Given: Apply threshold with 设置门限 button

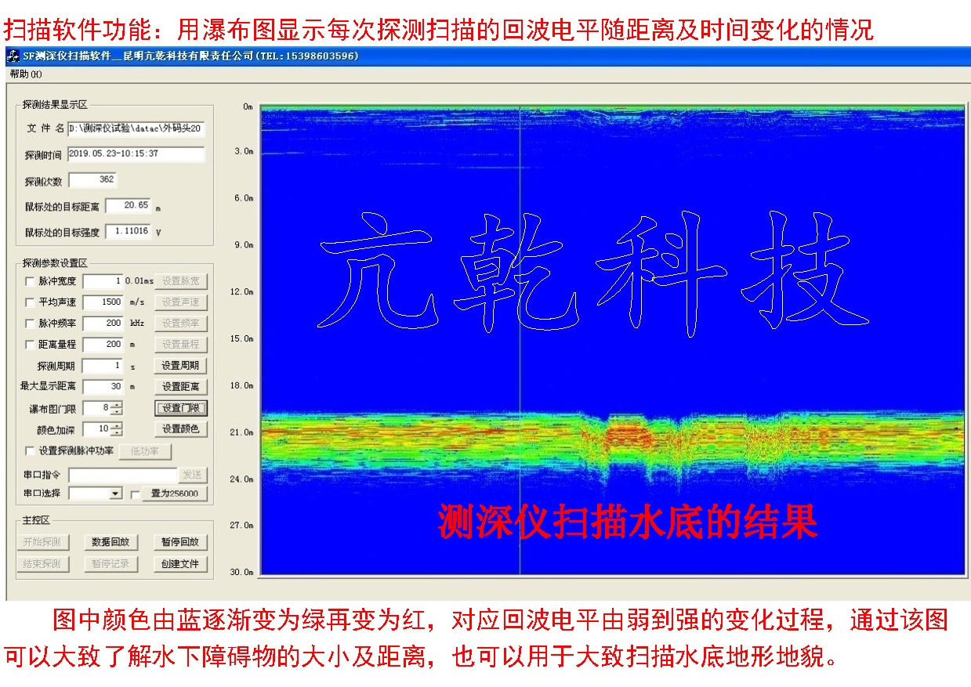Looking at the screenshot, I should coord(180,408).
